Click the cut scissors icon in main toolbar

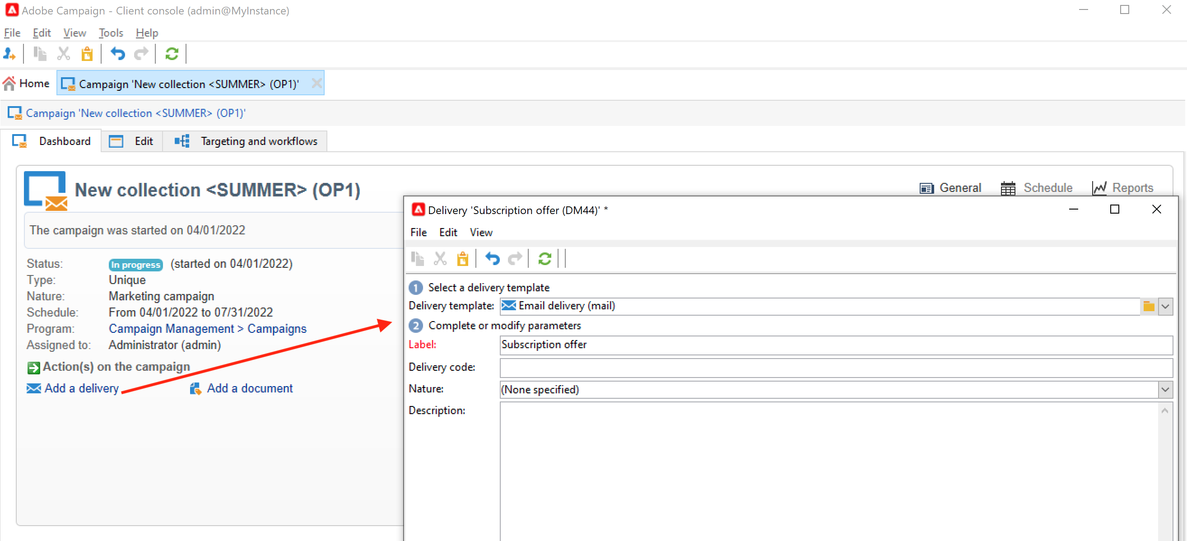tap(63, 54)
